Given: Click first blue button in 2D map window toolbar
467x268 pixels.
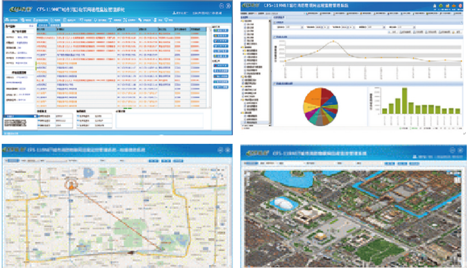Looking at the screenshot, I should coord(154,161).
